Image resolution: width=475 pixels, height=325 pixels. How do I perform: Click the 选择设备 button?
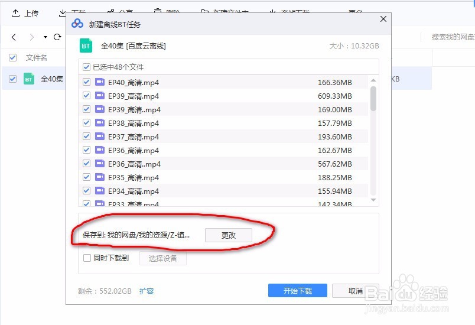pos(163,258)
